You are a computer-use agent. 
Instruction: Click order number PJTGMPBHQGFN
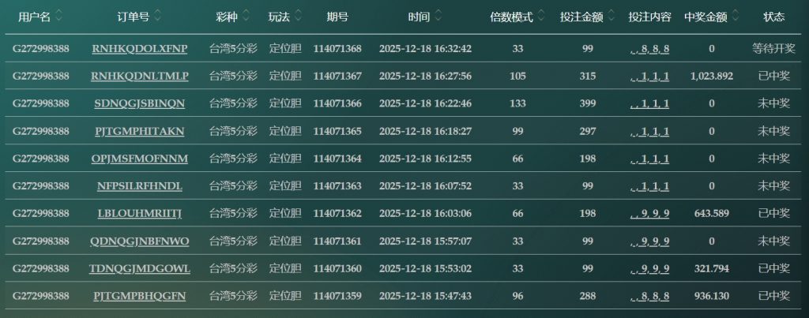[x=140, y=296]
